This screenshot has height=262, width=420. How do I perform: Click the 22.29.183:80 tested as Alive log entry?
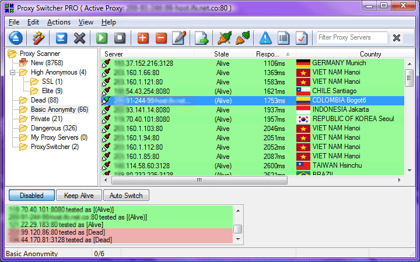click(x=120, y=225)
